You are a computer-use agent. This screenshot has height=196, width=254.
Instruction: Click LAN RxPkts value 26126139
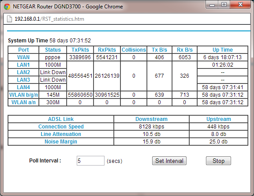click(107, 76)
